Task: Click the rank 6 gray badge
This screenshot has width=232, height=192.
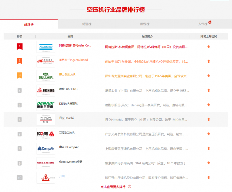Action: click(x=20, y=119)
